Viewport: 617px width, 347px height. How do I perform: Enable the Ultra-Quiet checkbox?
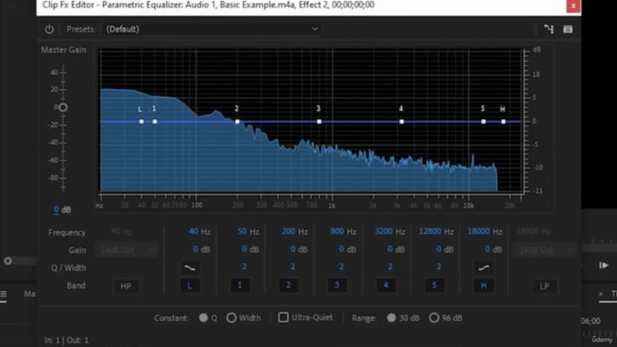pyautogui.click(x=282, y=317)
